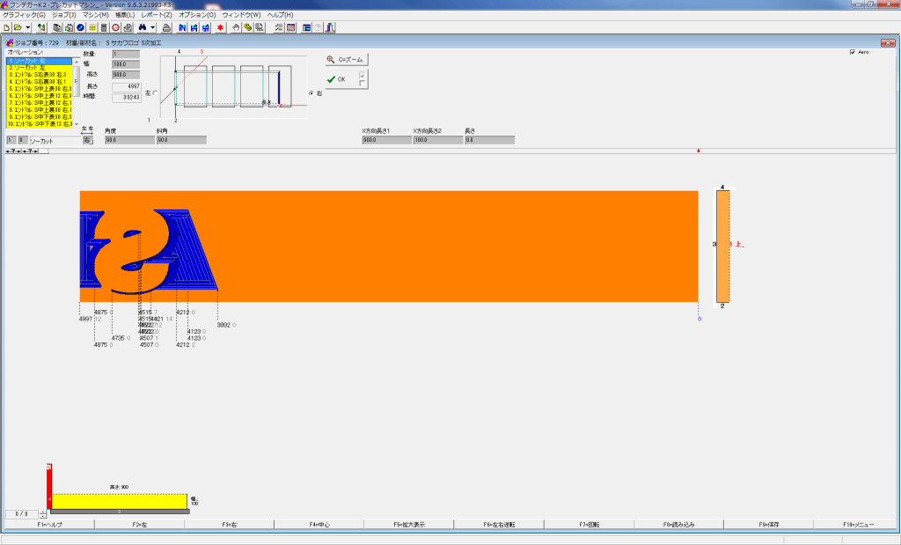Click F9=保存 function key button
Viewport: 901px width, 545px height.
point(769,525)
